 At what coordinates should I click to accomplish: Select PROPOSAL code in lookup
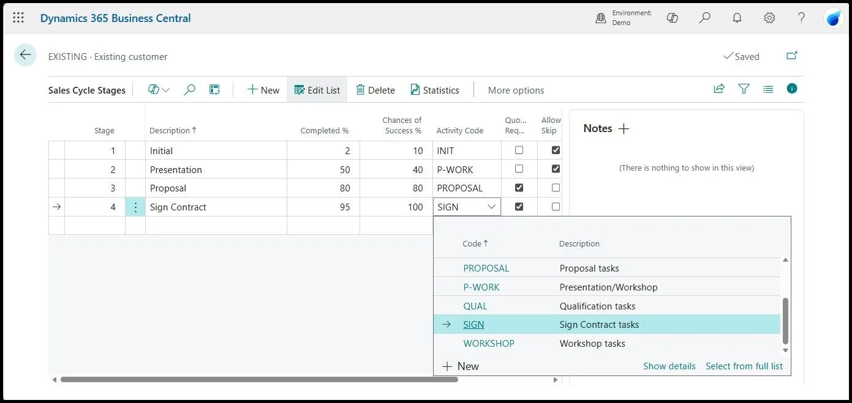click(486, 268)
